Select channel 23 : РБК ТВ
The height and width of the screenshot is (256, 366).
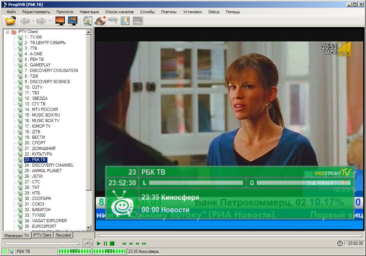point(35,160)
